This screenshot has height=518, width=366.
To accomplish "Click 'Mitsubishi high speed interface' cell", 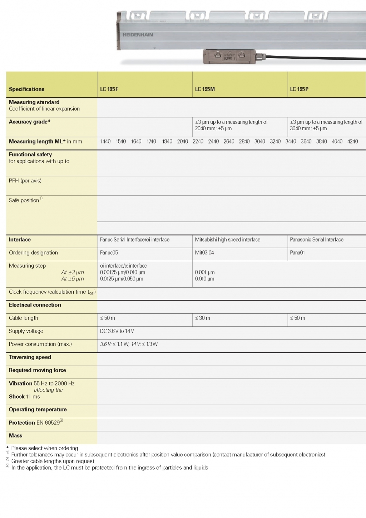I will (x=228, y=240).
